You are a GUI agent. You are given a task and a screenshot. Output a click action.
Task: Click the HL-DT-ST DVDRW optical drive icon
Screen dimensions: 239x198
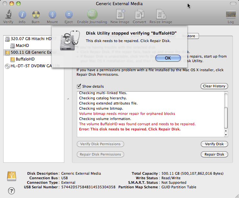click(7, 66)
